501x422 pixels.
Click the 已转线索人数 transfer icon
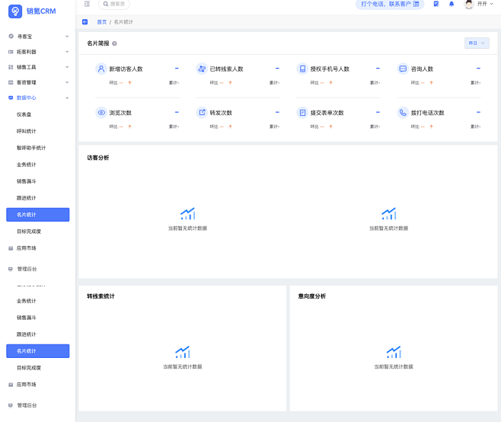(x=202, y=69)
